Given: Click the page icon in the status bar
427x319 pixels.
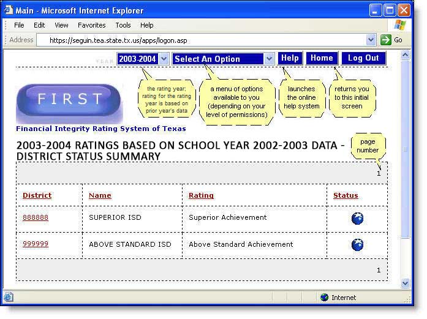Looking at the screenshot, I should pyautogui.click(x=9, y=298).
